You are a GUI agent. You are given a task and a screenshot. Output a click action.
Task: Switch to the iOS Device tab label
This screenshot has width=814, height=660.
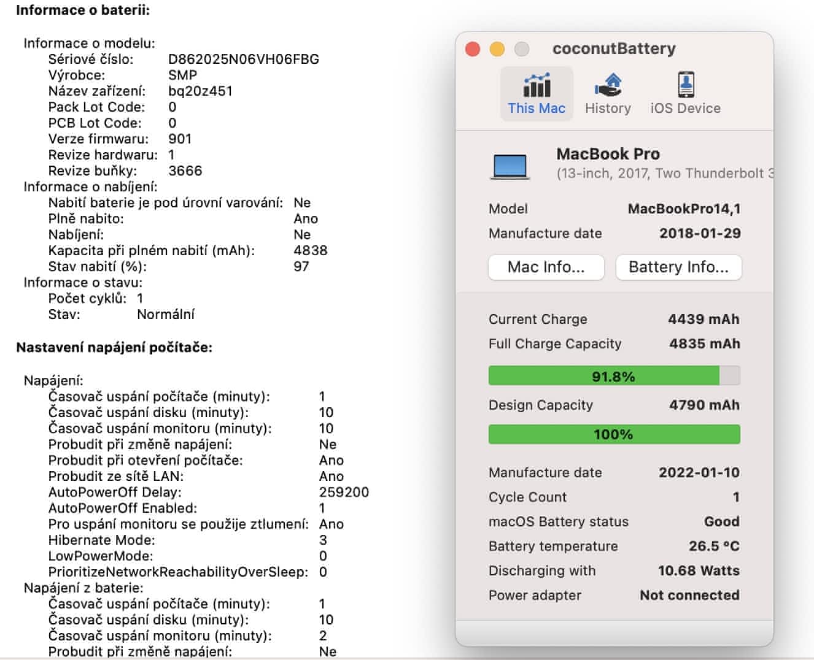(x=686, y=109)
